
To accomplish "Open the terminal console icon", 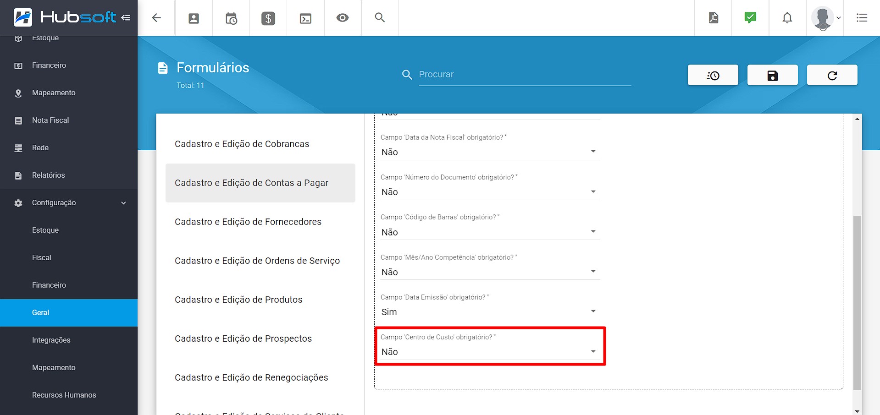I will coord(305,18).
